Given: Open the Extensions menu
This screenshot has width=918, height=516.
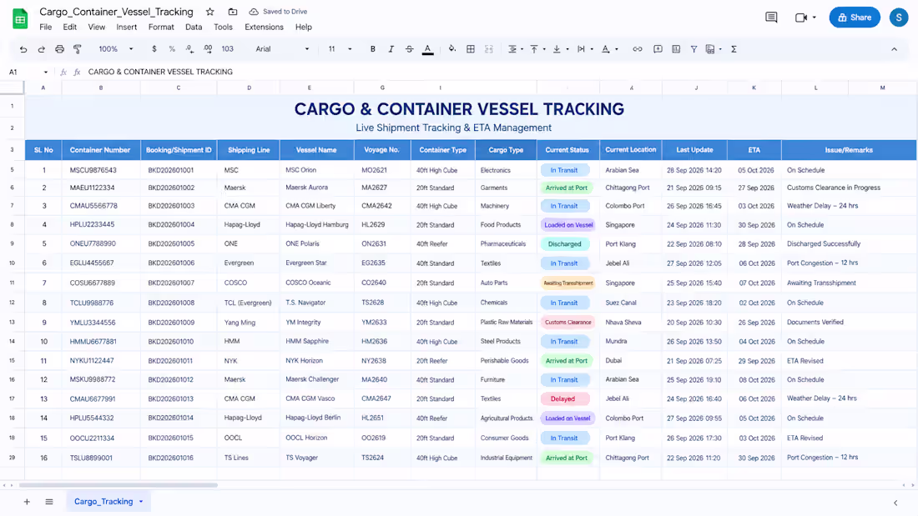Looking at the screenshot, I should [264, 27].
